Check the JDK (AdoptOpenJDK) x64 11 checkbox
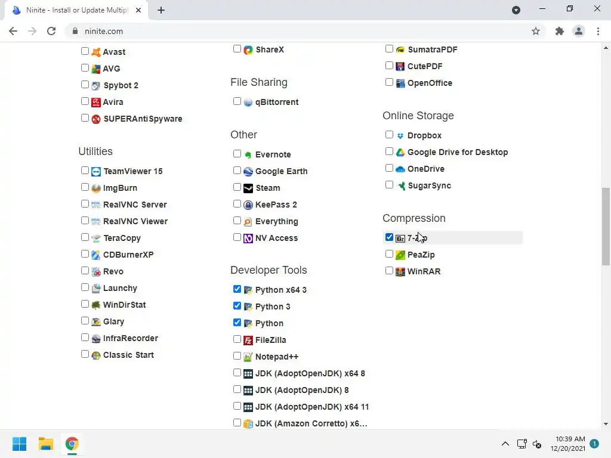 (237, 406)
